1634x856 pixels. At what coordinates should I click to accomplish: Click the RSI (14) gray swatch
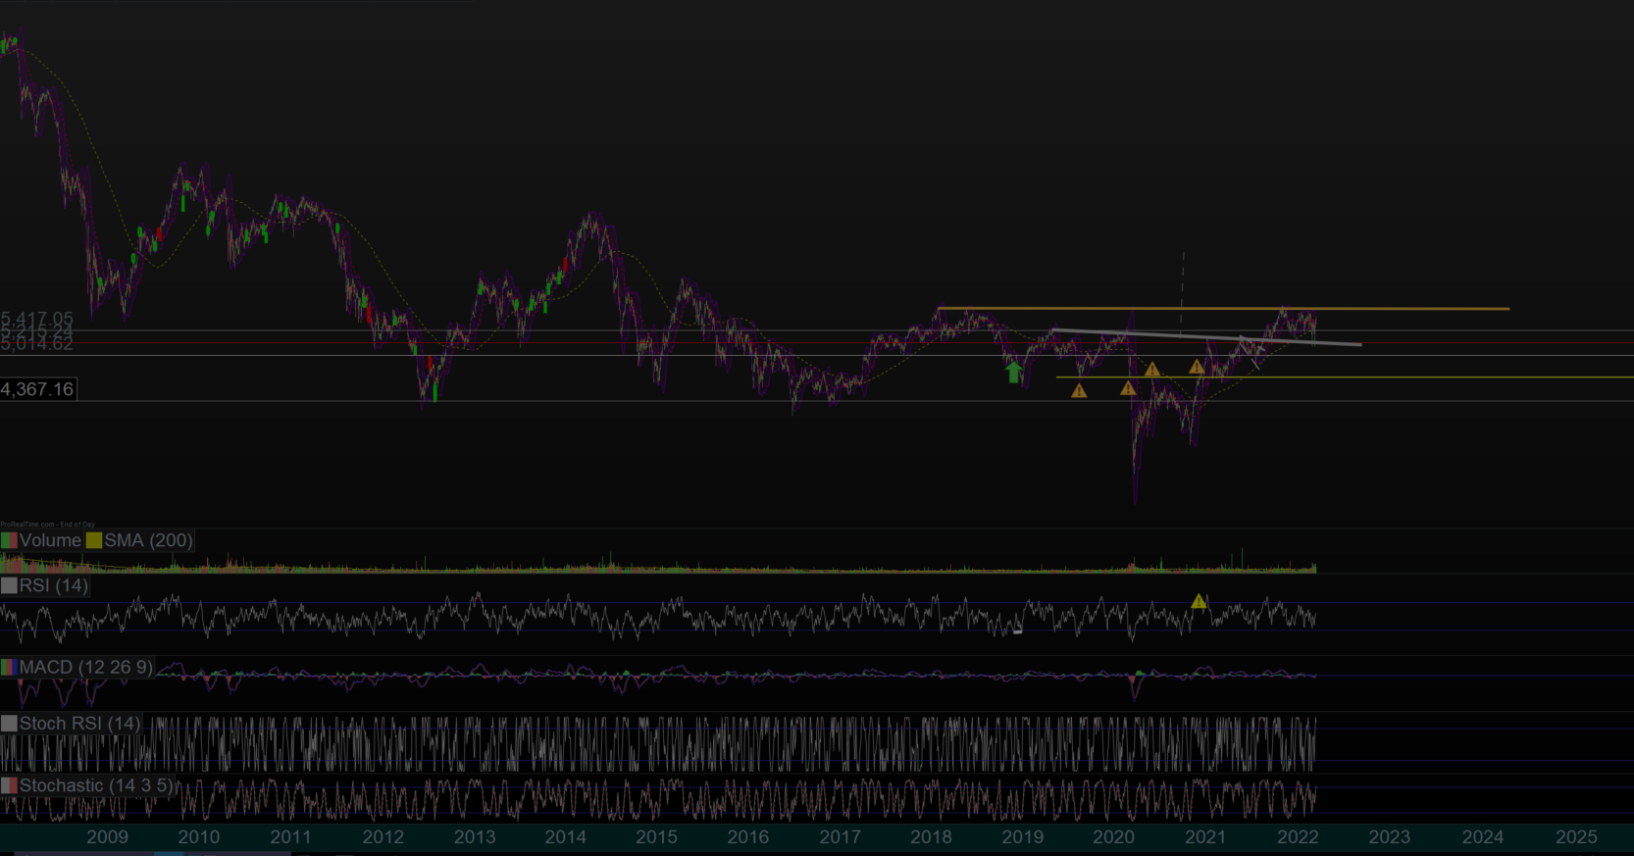pos(10,585)
